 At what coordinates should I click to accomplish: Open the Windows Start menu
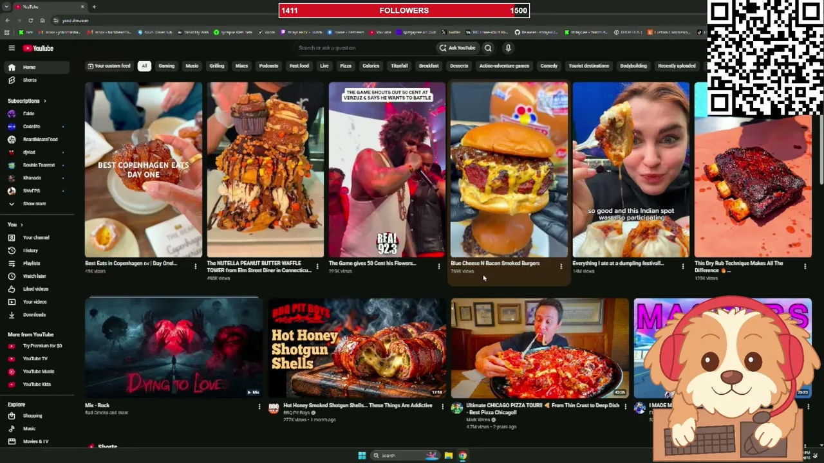[362, 455]
